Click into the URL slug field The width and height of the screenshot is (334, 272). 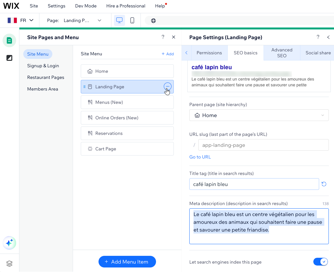tap(263, 145)
